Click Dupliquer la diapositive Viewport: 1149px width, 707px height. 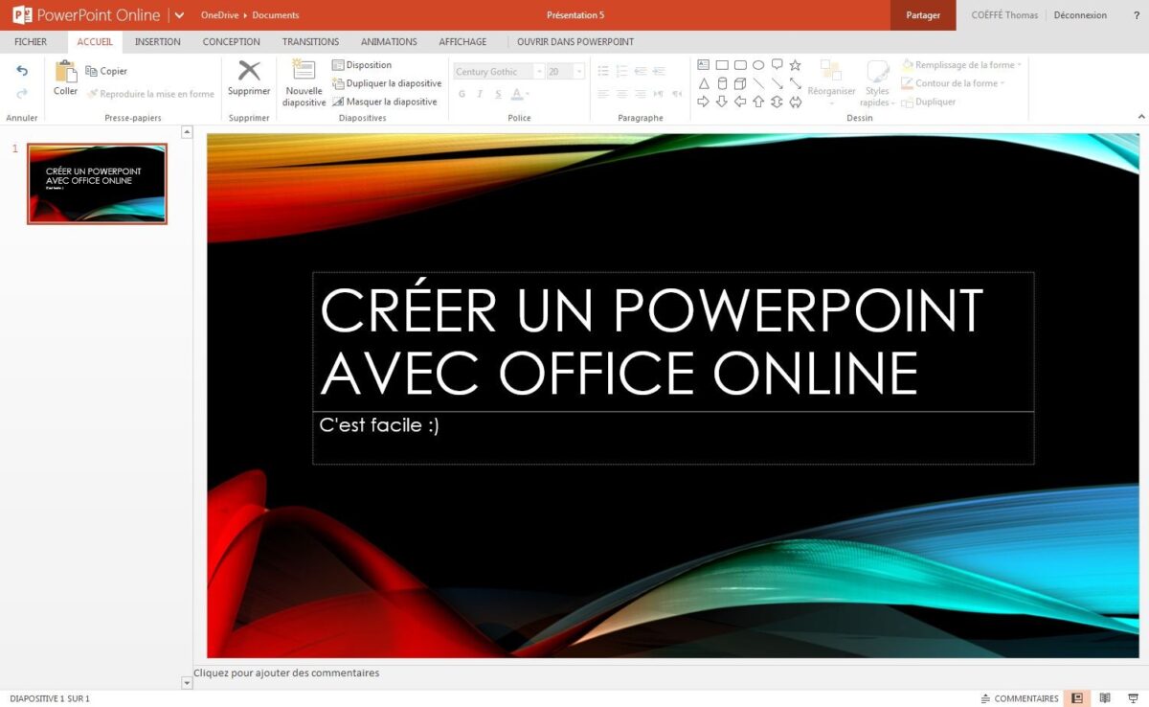387,83
